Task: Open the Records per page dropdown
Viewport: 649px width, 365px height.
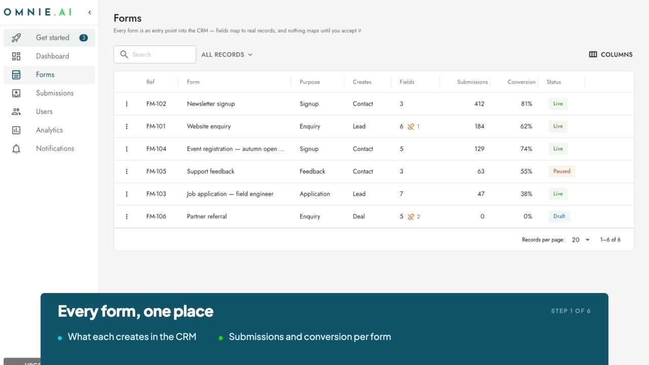Action: (581, 240)
